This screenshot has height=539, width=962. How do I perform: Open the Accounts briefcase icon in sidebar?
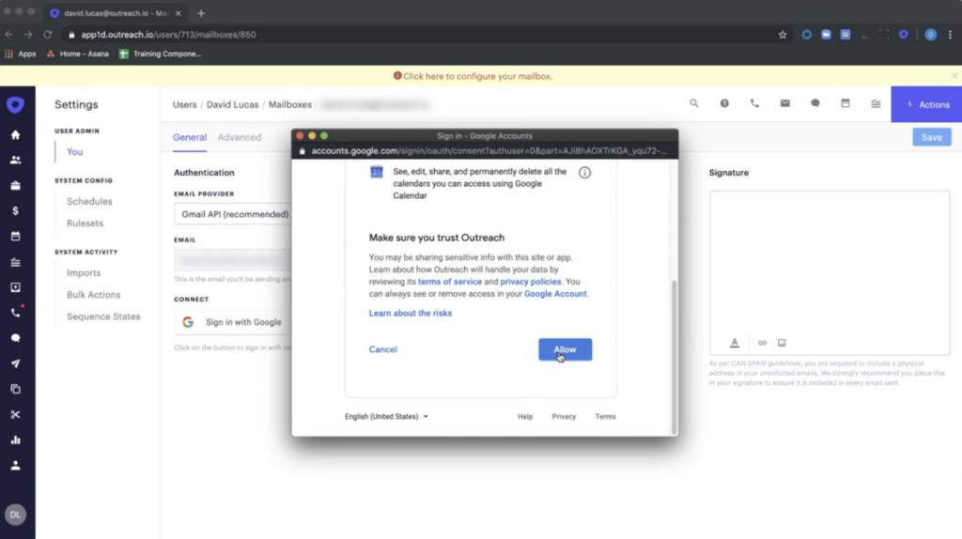point(15,185)
